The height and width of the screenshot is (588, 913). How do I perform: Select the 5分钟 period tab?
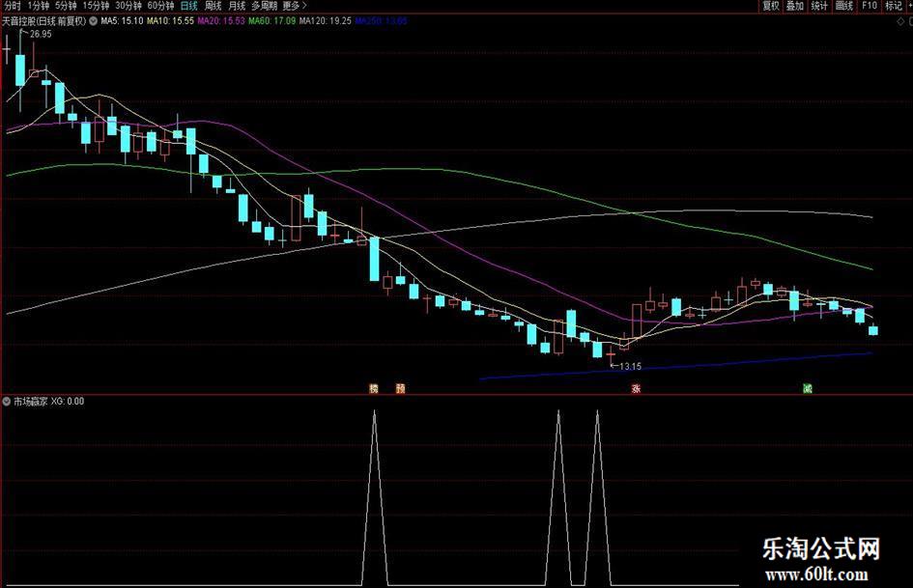point(66,6)
